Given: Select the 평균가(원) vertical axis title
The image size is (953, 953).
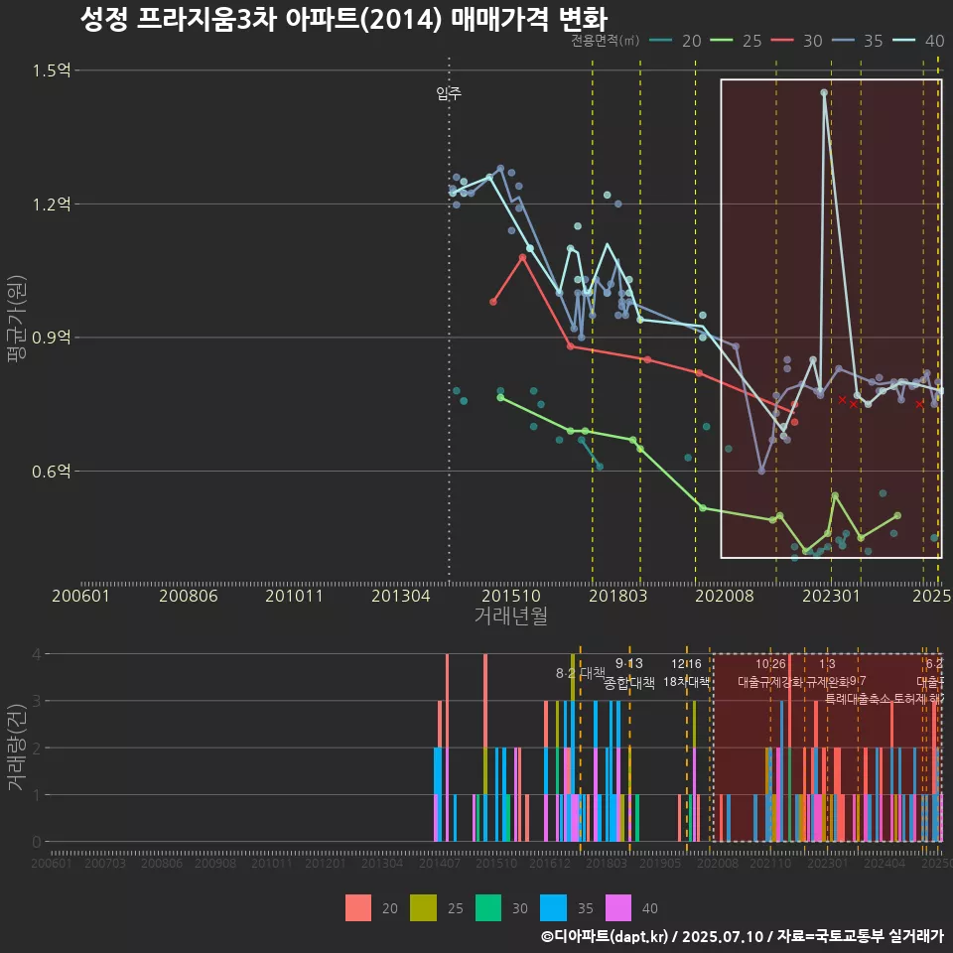Looking at the screenshot, I should (17, 319).
